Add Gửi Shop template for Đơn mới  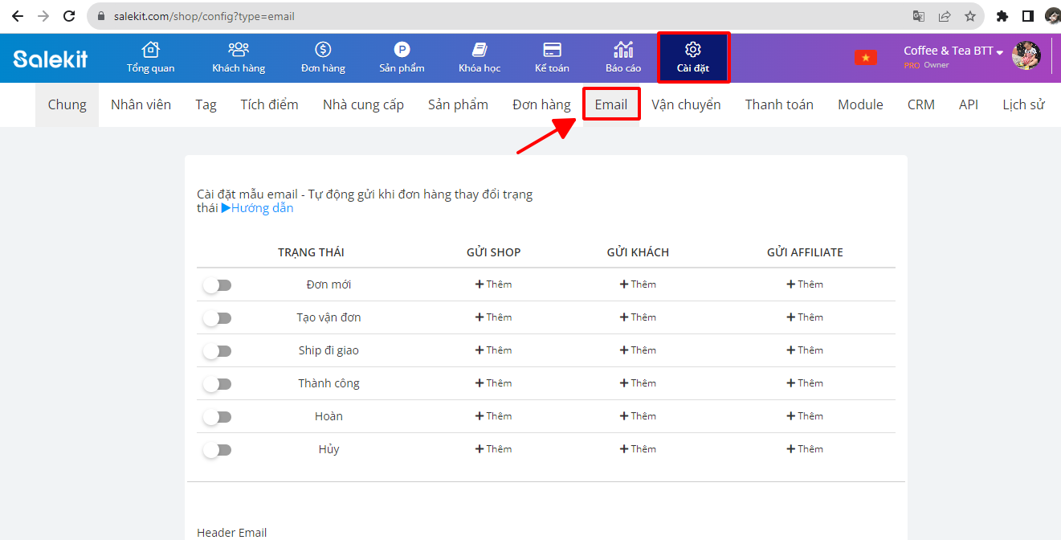click(493, 284)
